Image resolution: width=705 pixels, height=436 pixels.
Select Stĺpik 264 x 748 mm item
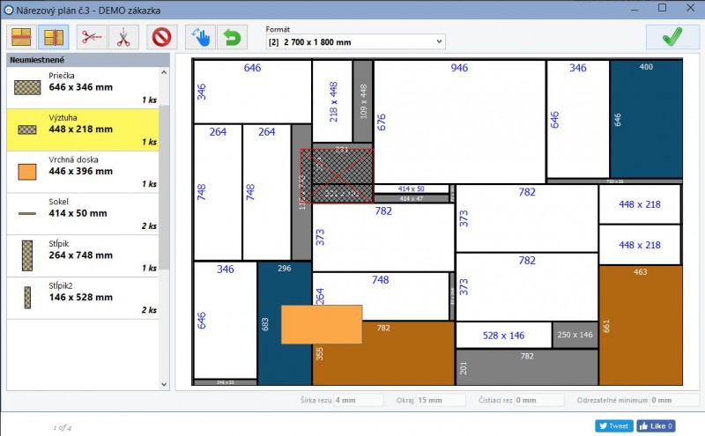point(83,255)
